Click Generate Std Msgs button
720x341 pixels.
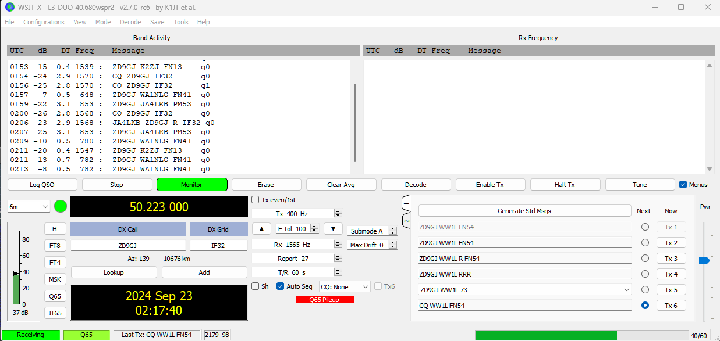524,211
